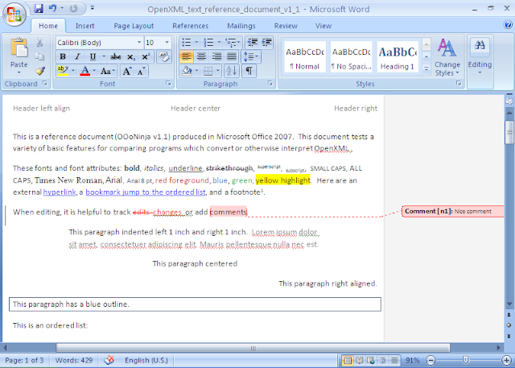515x368 pixels.
Task: Open the Mailings tab
Action: click(241, 26)
